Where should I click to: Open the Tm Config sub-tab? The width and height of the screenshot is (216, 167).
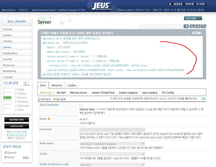(168, 93)
